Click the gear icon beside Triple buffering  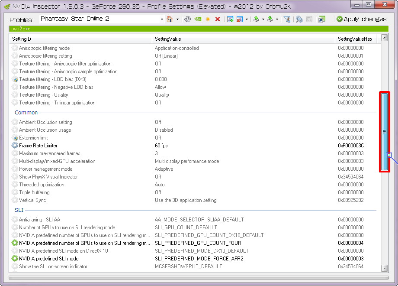[x=15, y=192]
